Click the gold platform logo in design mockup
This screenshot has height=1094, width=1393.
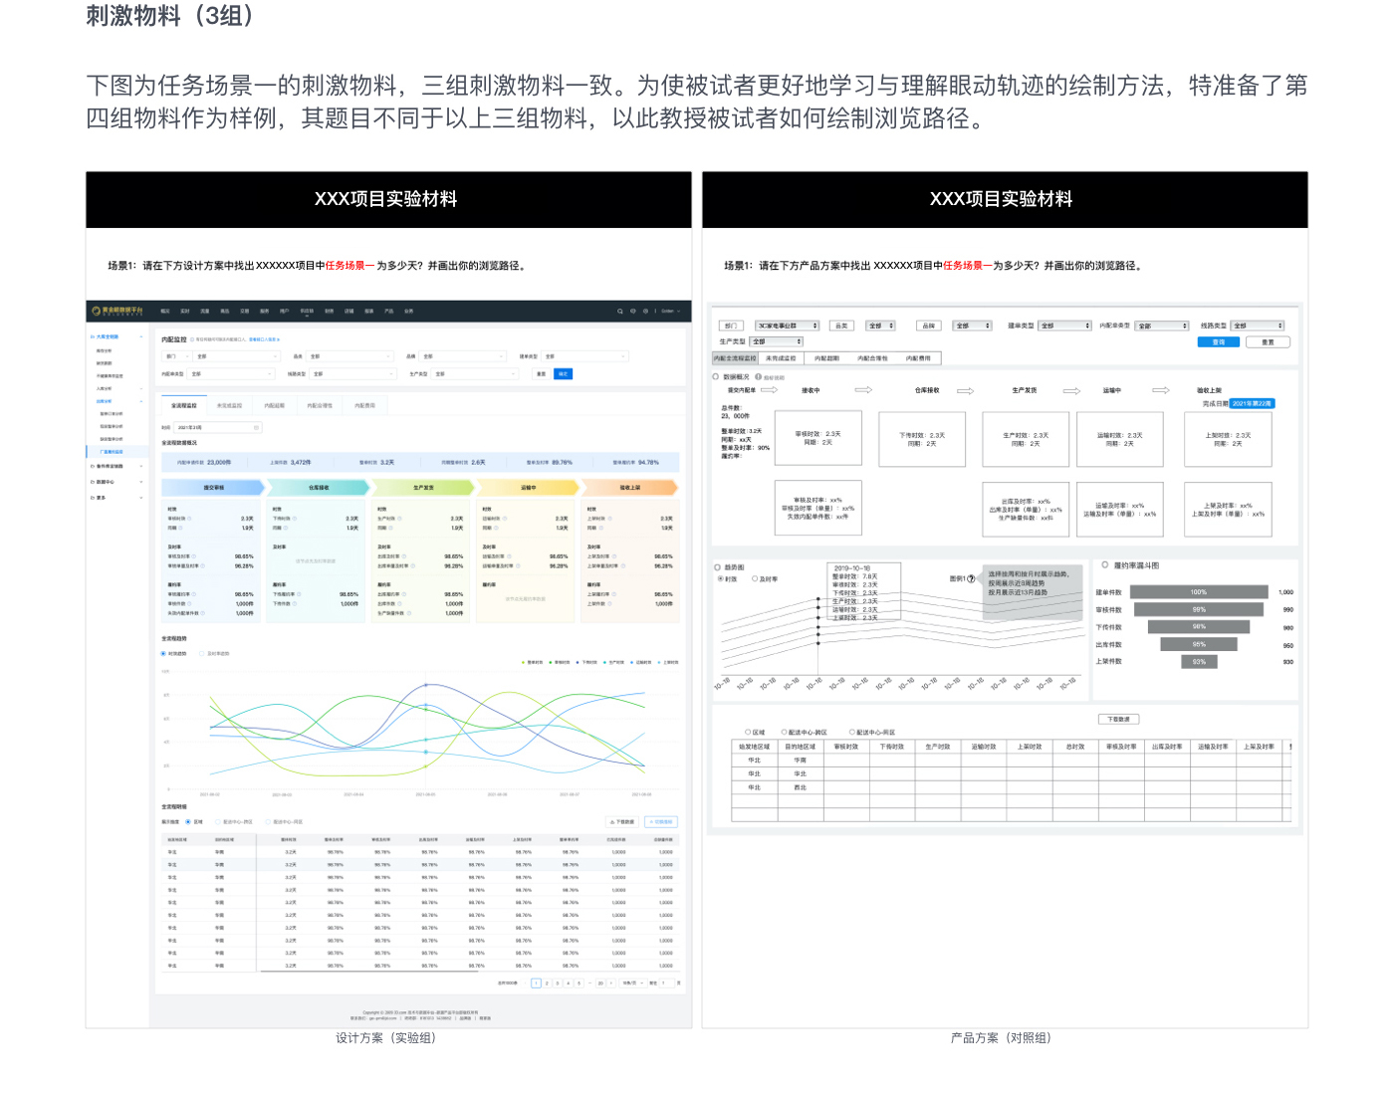coord(116,311)
